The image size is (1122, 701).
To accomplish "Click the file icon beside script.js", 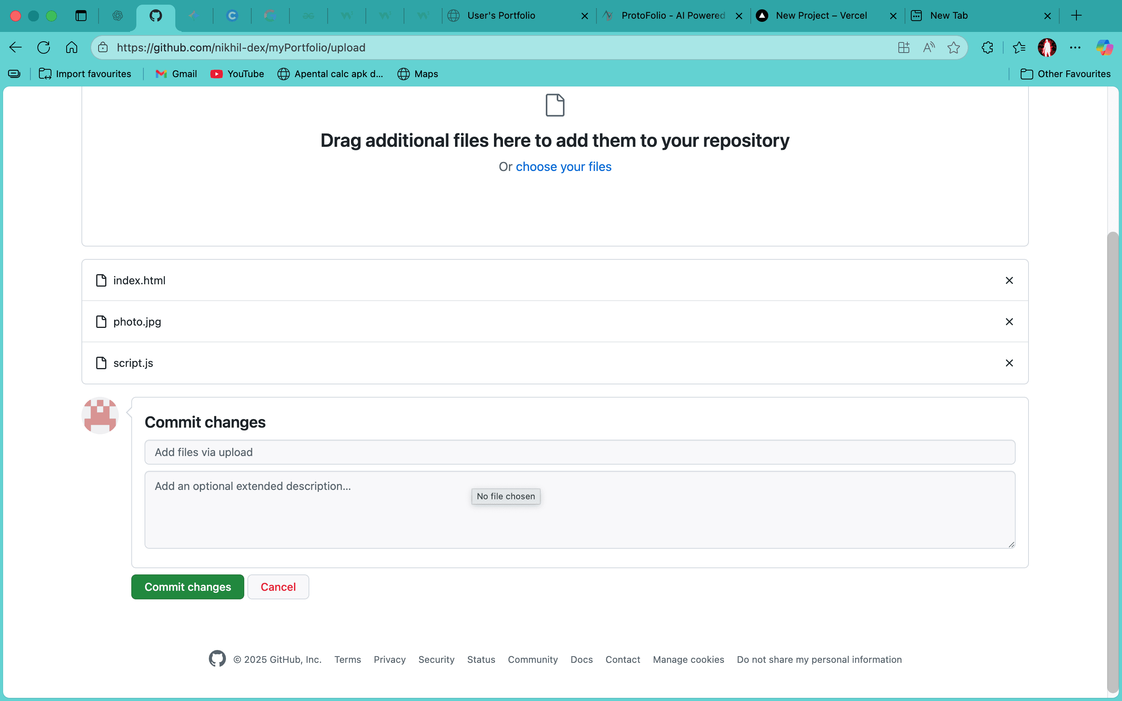I will pyautogui.click(x=101, y=363).
